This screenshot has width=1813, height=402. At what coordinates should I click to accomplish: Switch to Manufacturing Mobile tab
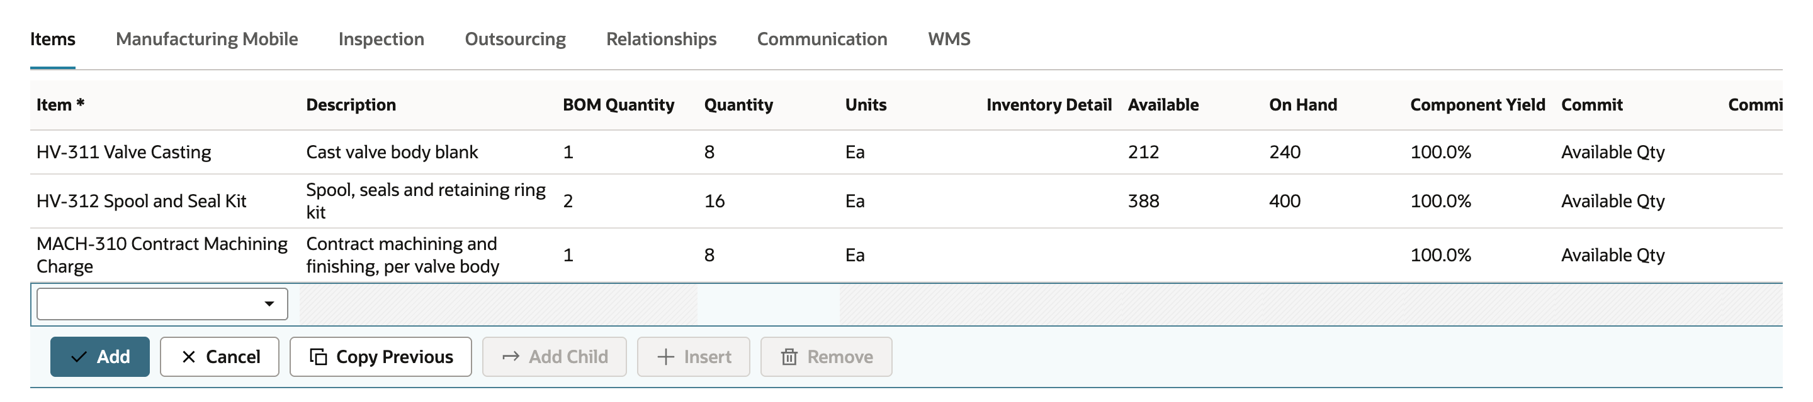(x=207, y=40)
